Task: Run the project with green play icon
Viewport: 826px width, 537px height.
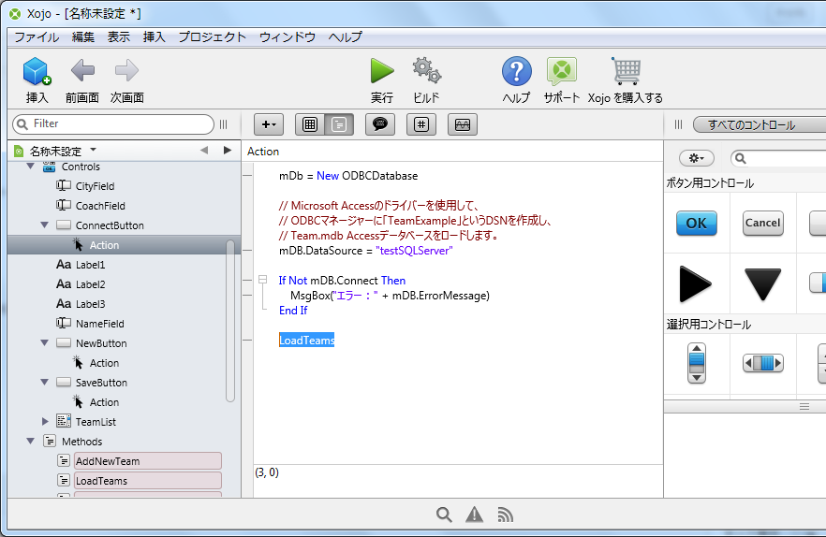Action: coord(382,71)
